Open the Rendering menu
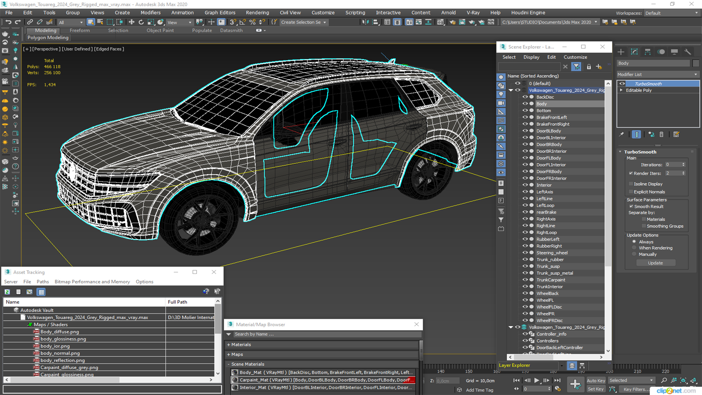Screen dimensions: 702x395 (257, 12)
